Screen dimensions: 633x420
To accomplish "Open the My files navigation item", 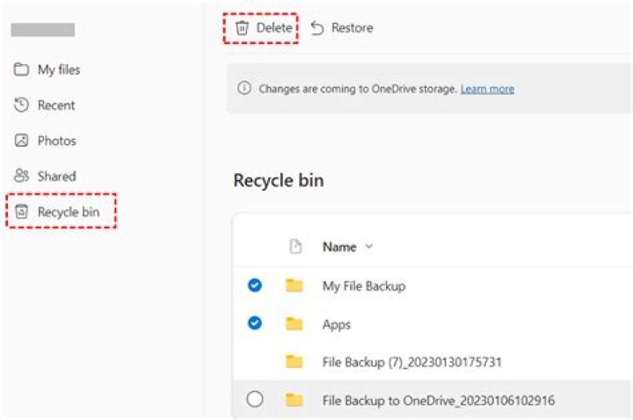I will pyautogui.click(x=59, y=70).
